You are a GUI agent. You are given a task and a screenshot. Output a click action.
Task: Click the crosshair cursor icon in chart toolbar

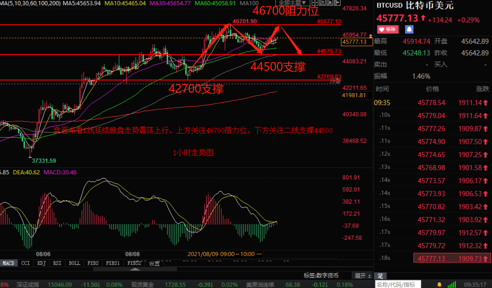pyautogui.click(x=314, y=3)
